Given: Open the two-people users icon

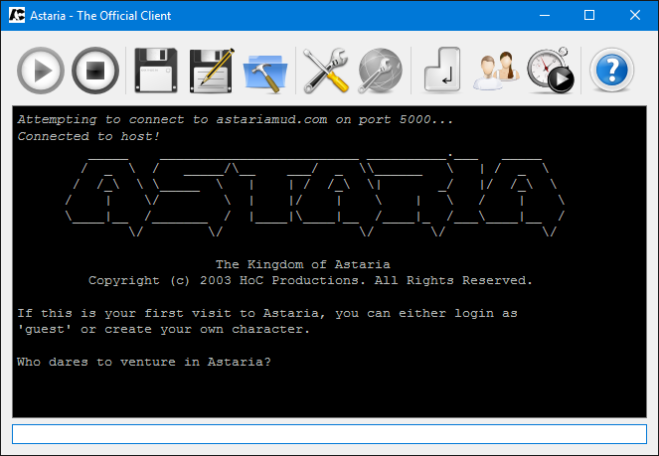Looking at the screenshot, I should pos(496,71).
